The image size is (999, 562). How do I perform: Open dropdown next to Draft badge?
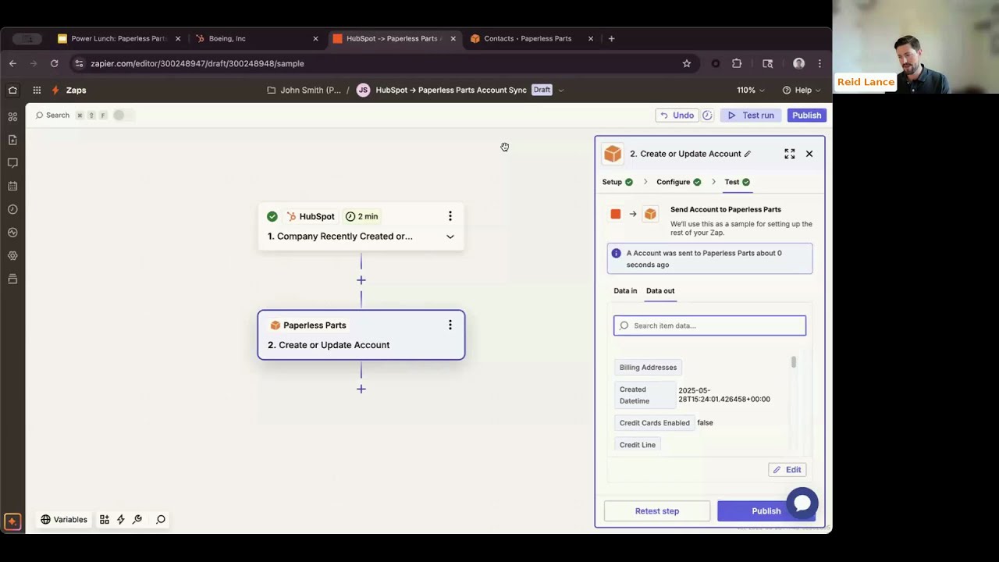(x=561, y=90)
